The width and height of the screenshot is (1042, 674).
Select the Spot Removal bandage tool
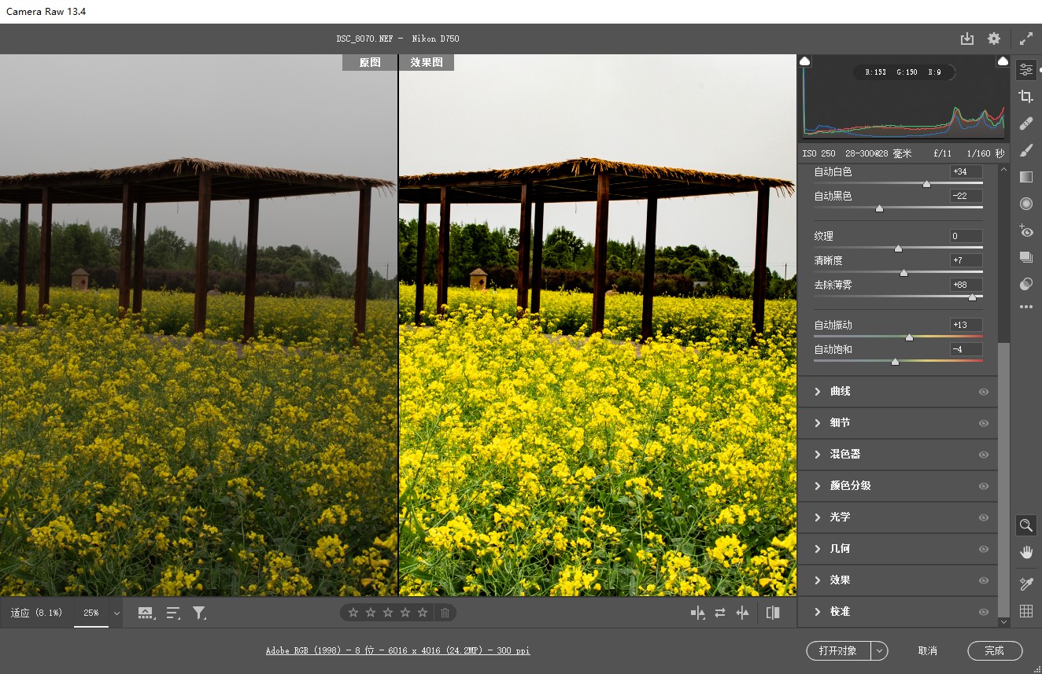pos(1025,123)
